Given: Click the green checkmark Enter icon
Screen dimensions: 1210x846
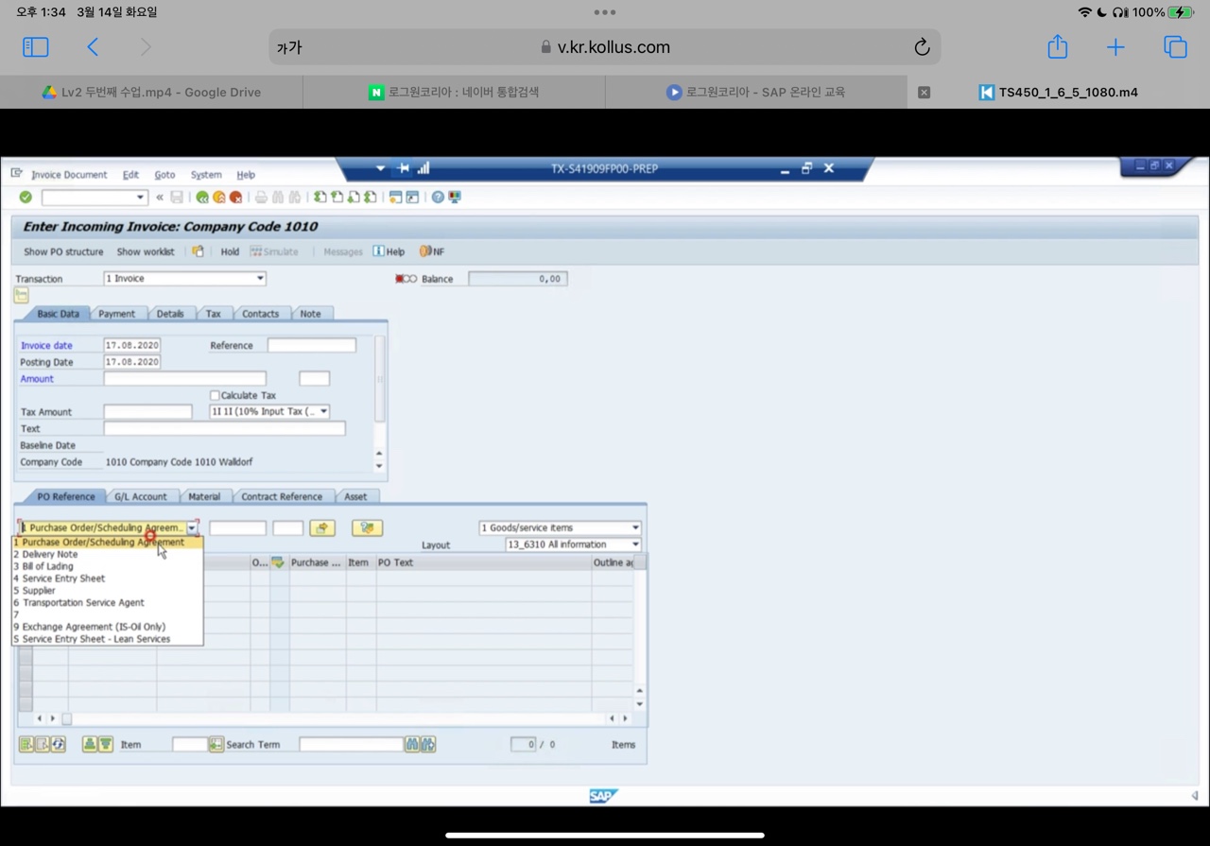Looking at the screenshot, I should coord(26,197).
